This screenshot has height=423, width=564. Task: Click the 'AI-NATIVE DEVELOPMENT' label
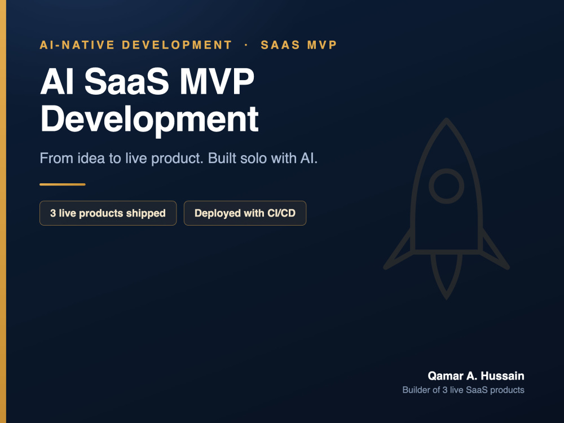(136, 45)
